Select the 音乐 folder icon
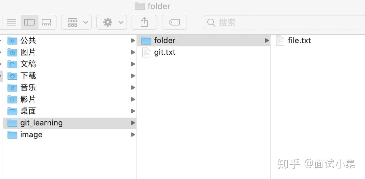Screen dimensions: 365x179 (12, 88)
